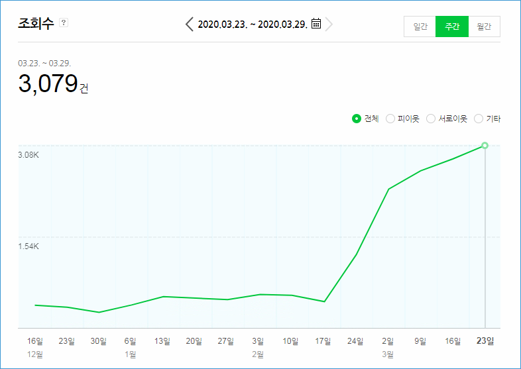
Task: Switch to the 월간 tab
Action: point(484,26)
